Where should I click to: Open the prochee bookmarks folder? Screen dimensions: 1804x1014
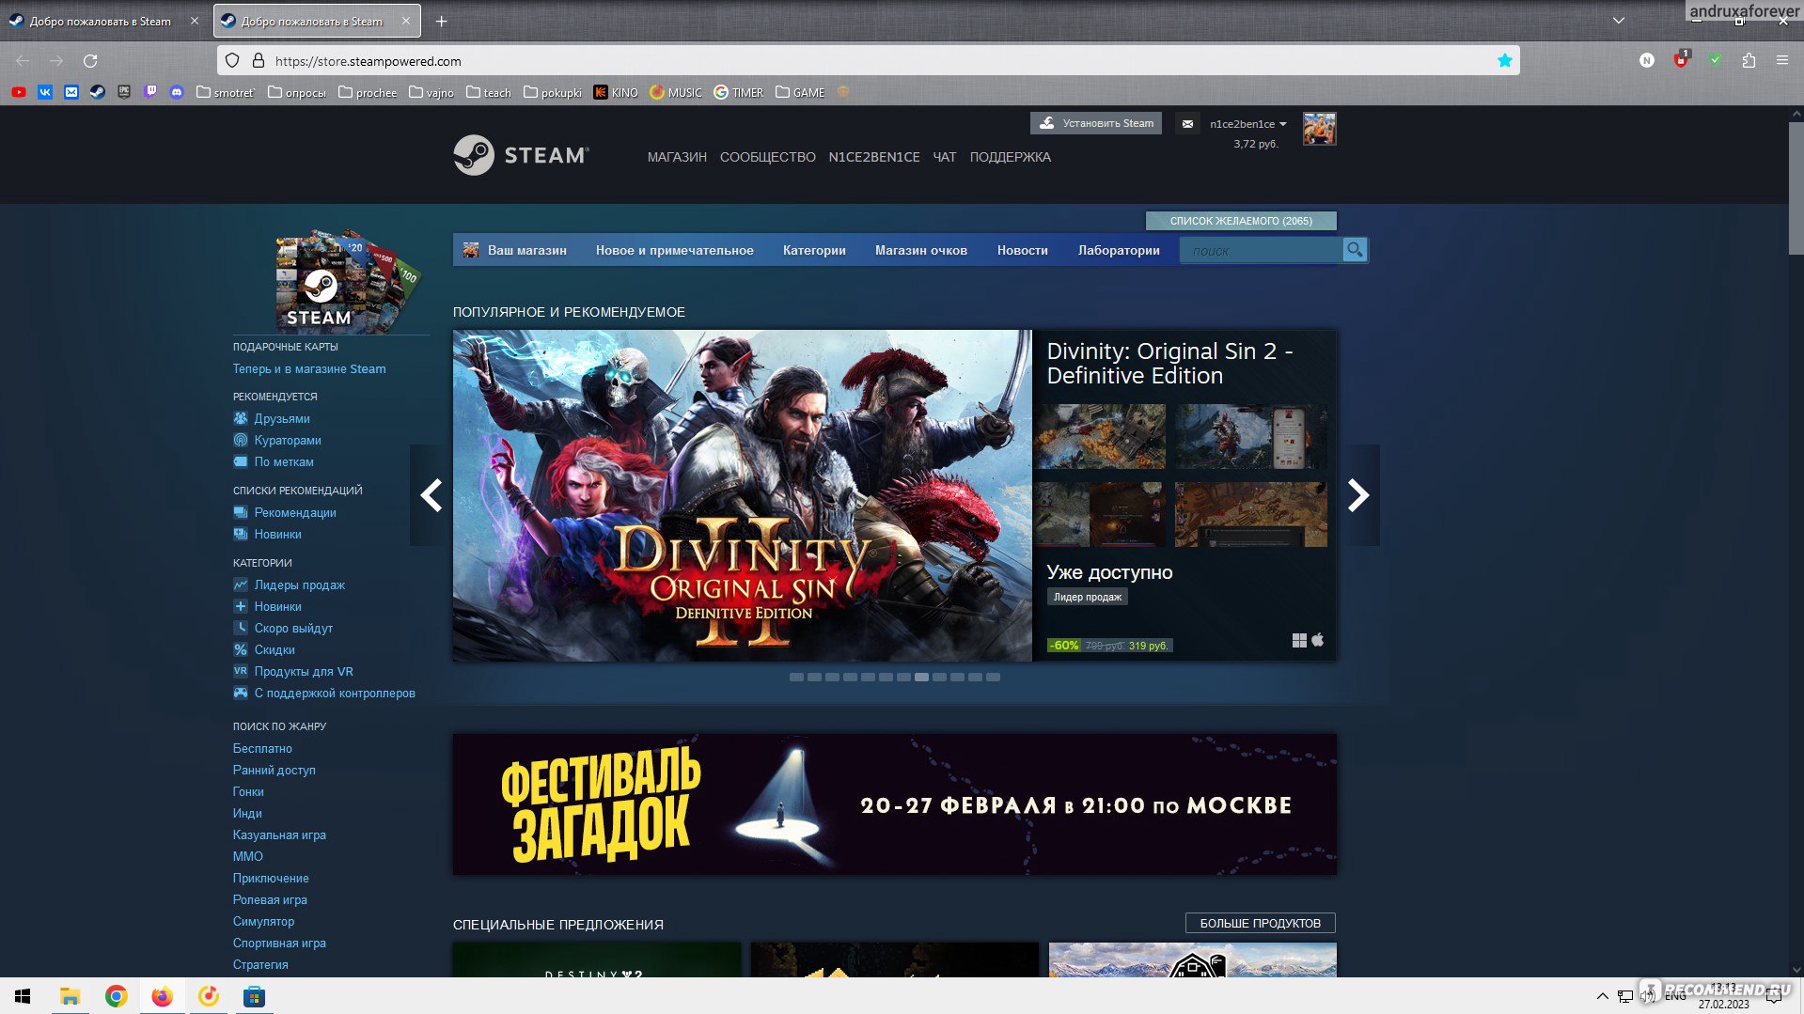pos(368,92)
